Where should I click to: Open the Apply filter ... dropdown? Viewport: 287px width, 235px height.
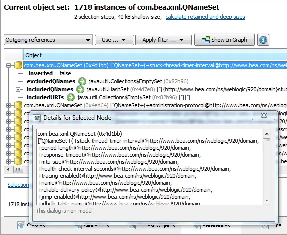163,40
